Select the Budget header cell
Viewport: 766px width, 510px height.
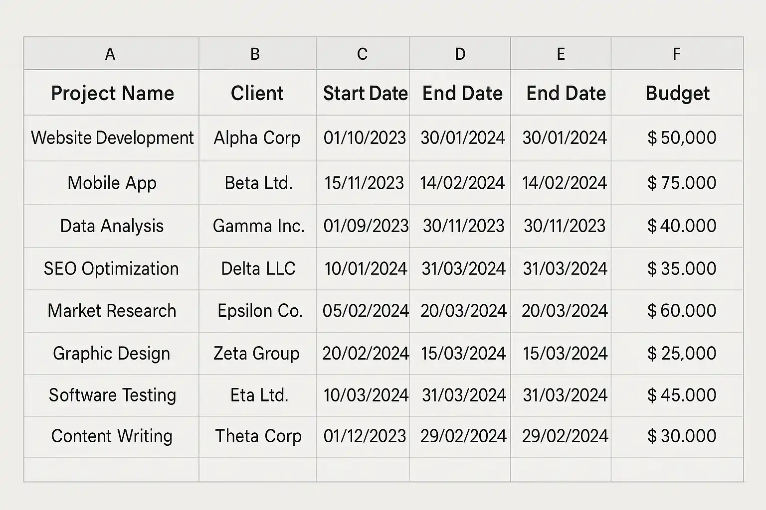point(677,93)
